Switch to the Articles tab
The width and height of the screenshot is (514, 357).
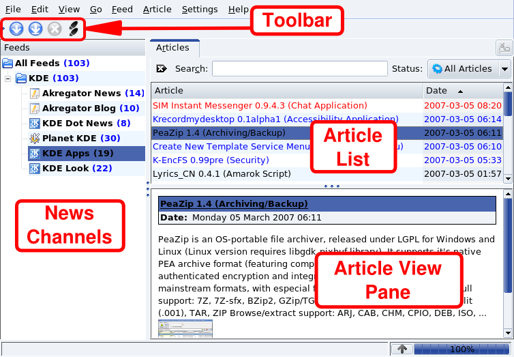pos(173,48)
